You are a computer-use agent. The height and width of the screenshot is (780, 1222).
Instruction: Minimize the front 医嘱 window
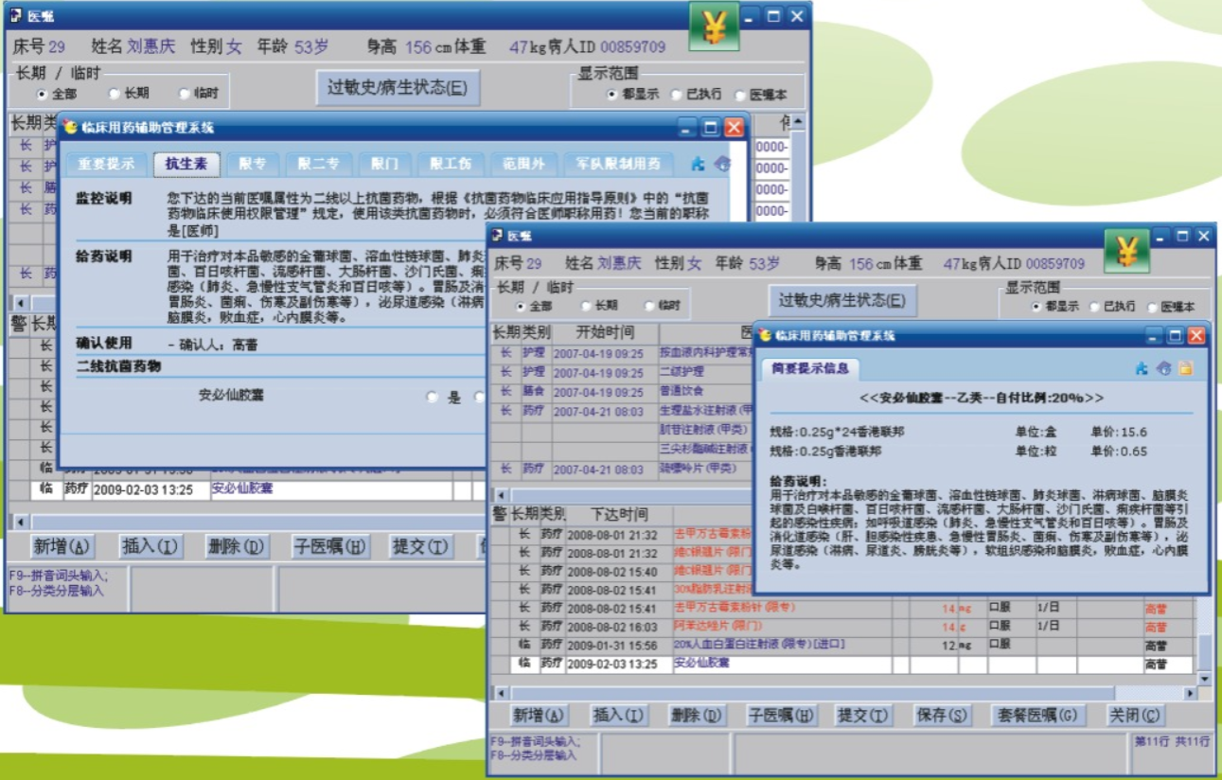(1161, 236)
